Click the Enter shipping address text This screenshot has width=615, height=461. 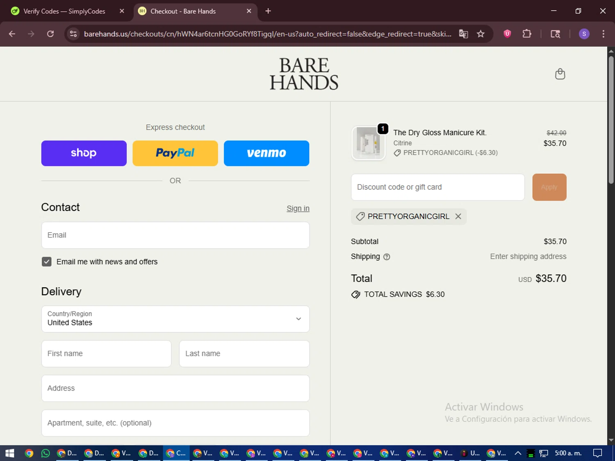528,257
